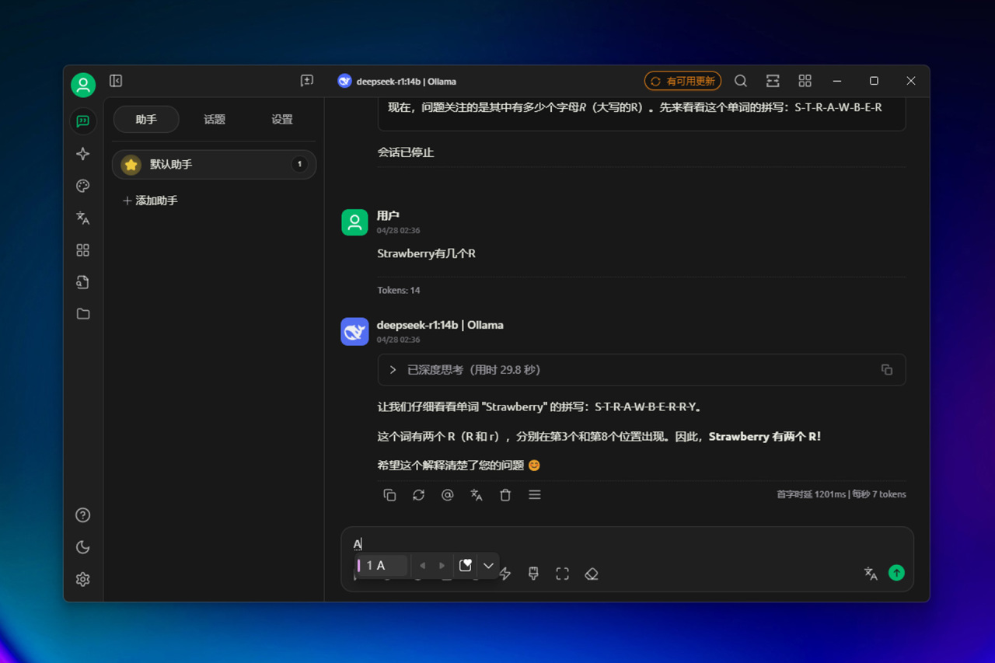Switch to the 话题 tab
This screenshot has width=995, height=663.
click(x=215, y=119)
